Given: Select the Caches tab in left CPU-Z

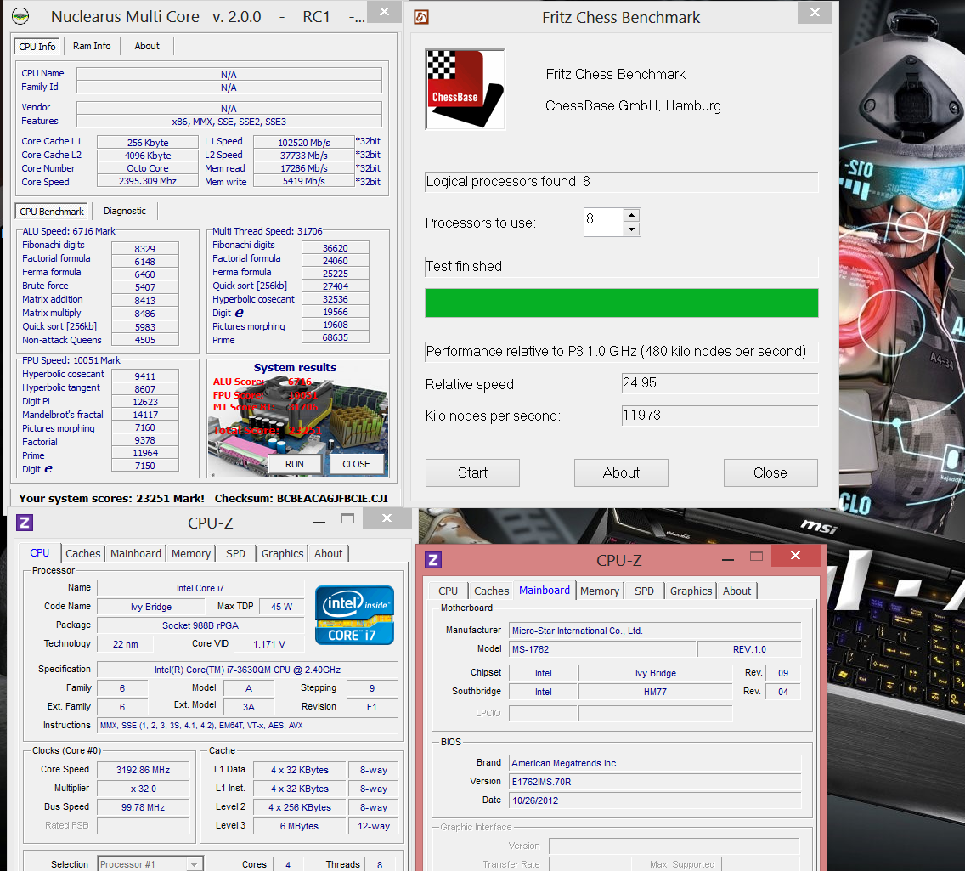Looking at the screenshot, I should (x=83, y=553).
